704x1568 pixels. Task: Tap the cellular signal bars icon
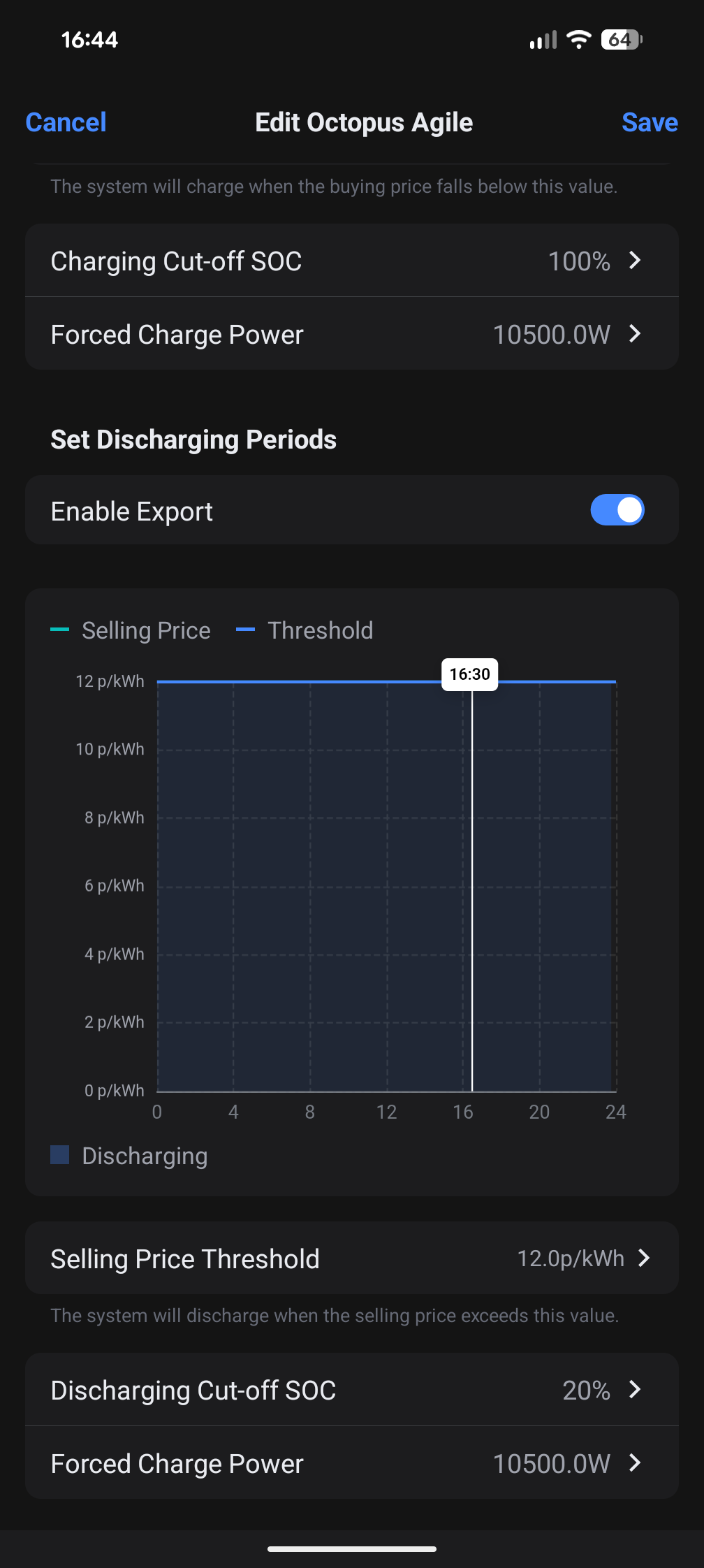coord(543,41)
